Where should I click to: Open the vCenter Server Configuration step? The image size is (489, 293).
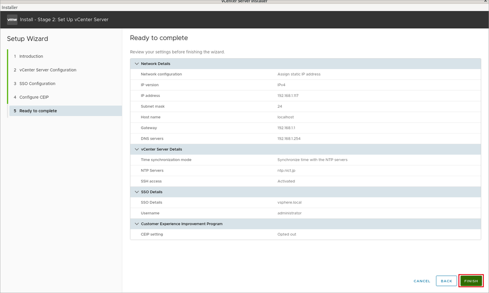(x=48, y=70)
